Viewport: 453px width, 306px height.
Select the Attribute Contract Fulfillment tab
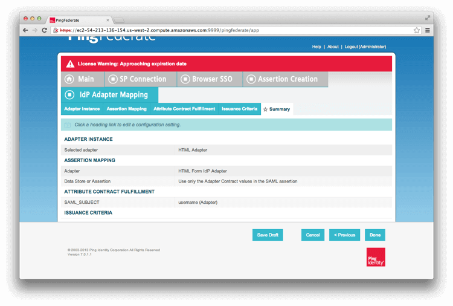coord(184,109)
